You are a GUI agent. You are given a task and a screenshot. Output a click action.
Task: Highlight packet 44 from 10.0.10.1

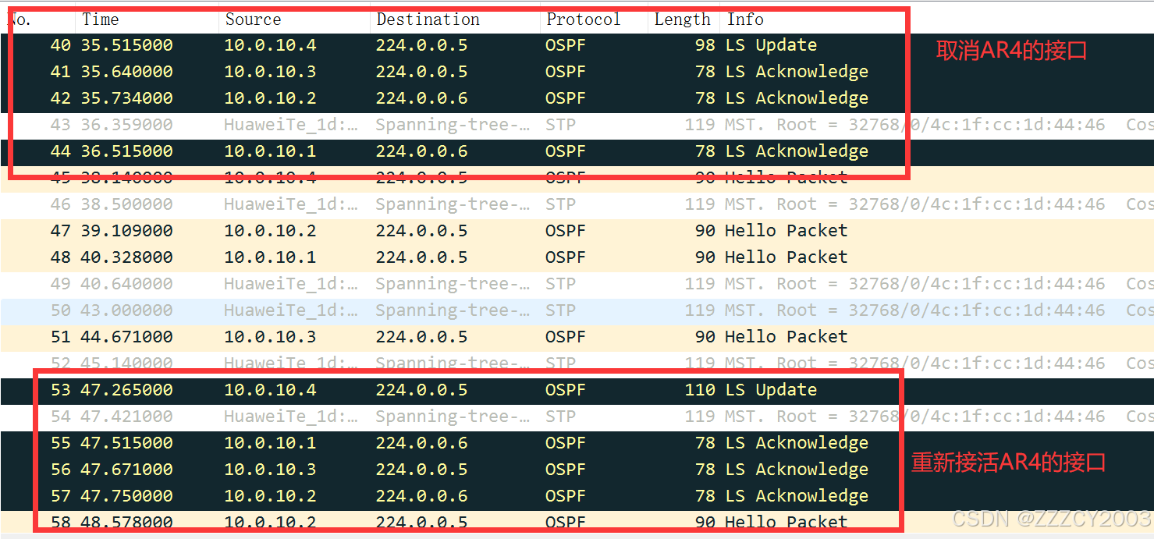click(x=468, y=151)
